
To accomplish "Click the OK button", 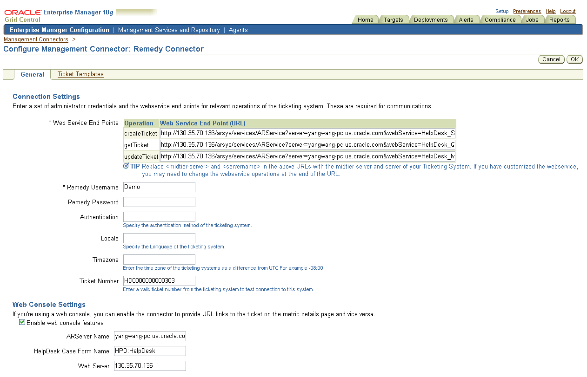I will [x=575, y=59].
